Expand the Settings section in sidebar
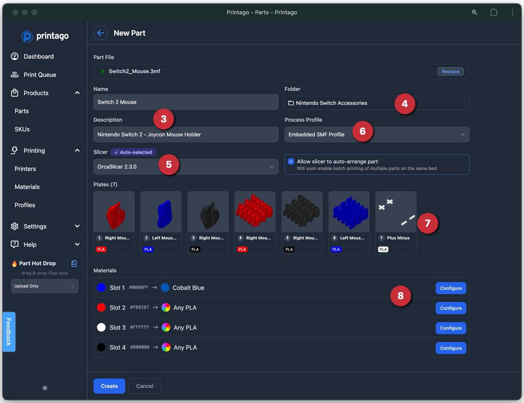524x403 pixels. pos(77,226)
